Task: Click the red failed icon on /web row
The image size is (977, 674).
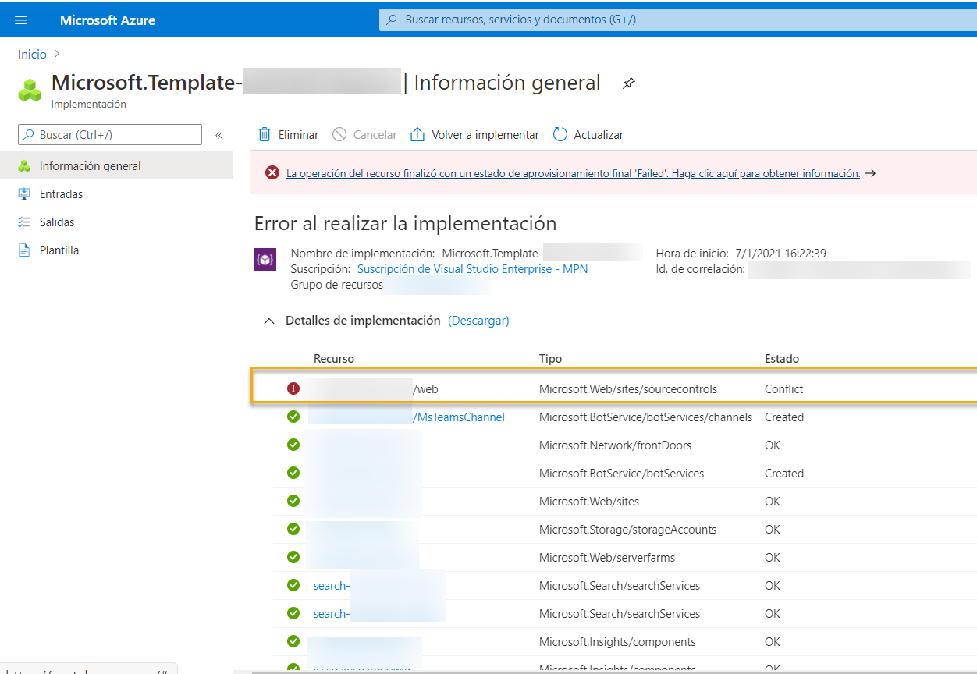Action: click(x=293, y=388)
